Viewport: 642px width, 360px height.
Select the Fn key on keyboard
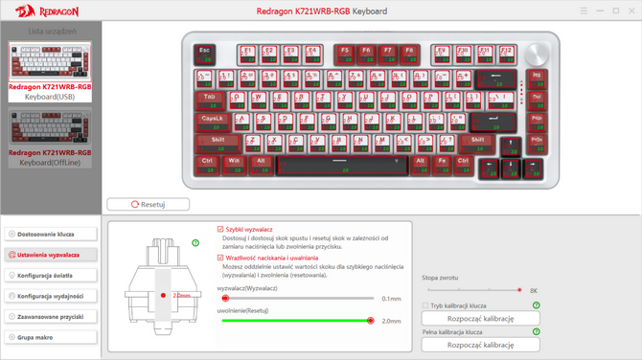pyautogui.click(x=442, y=166)
